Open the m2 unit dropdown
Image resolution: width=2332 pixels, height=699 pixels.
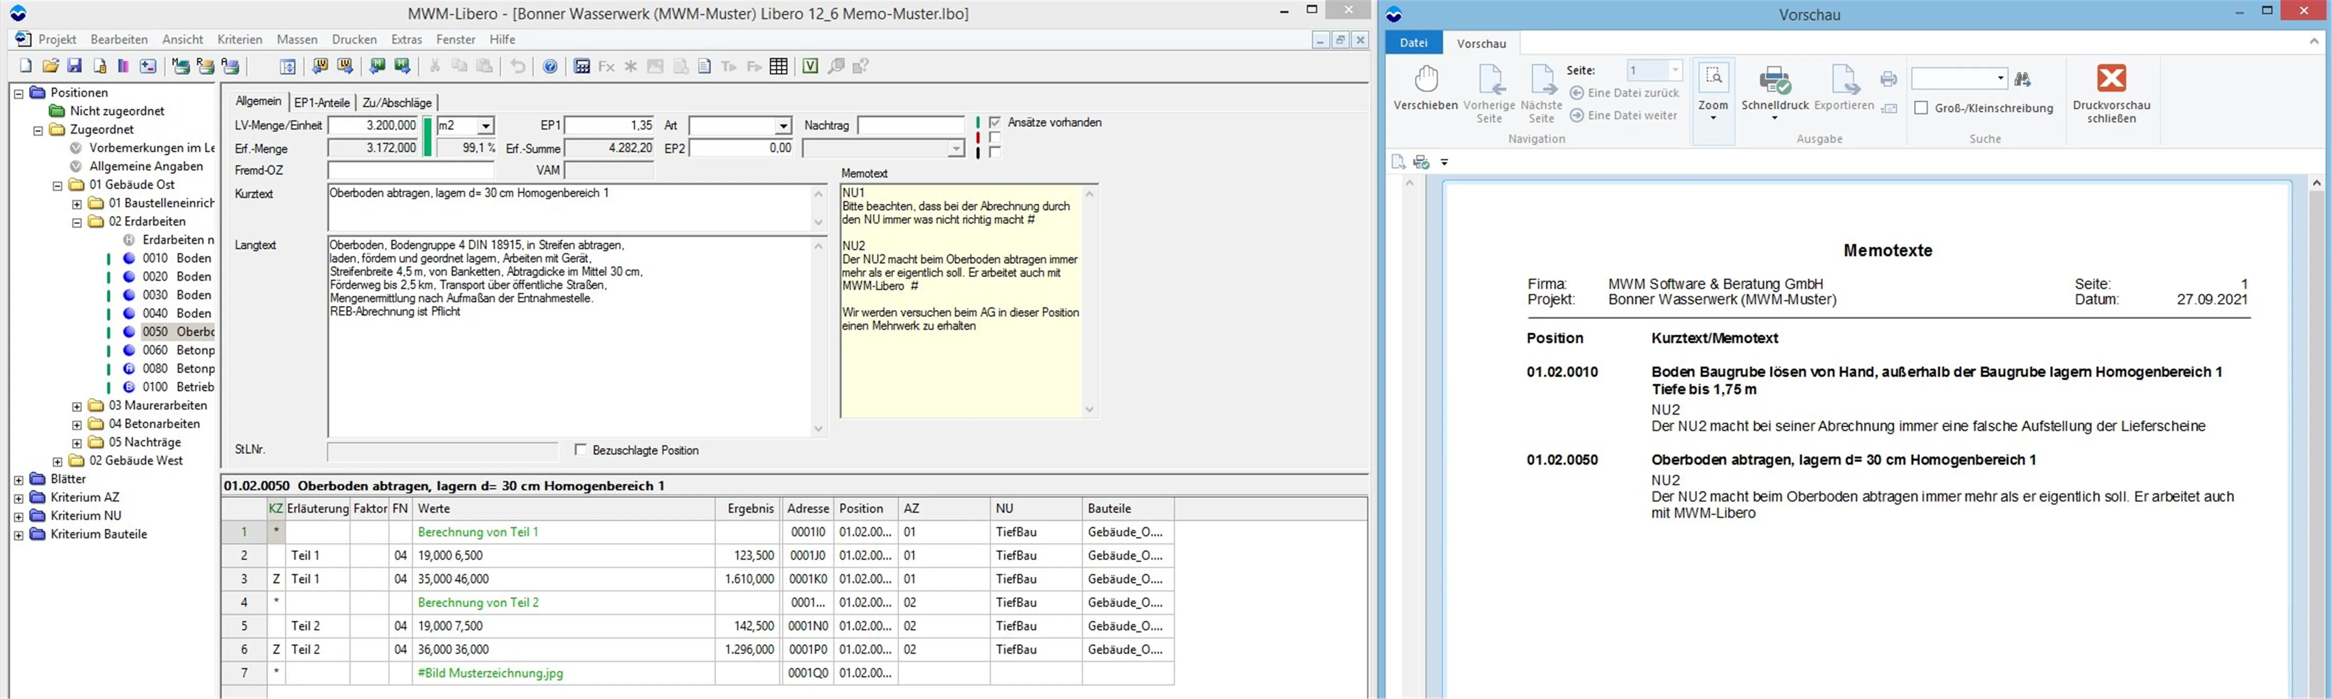(x=486, y=126)
